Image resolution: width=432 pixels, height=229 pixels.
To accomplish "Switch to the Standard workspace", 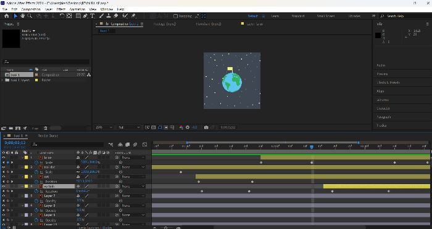I will click(x=298, y=16).
